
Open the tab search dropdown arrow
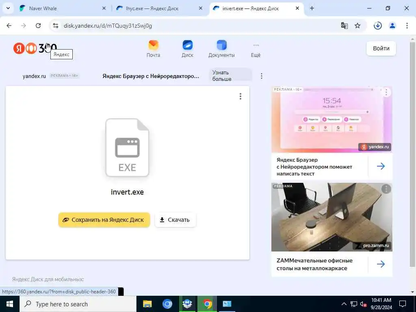point(8,8)
